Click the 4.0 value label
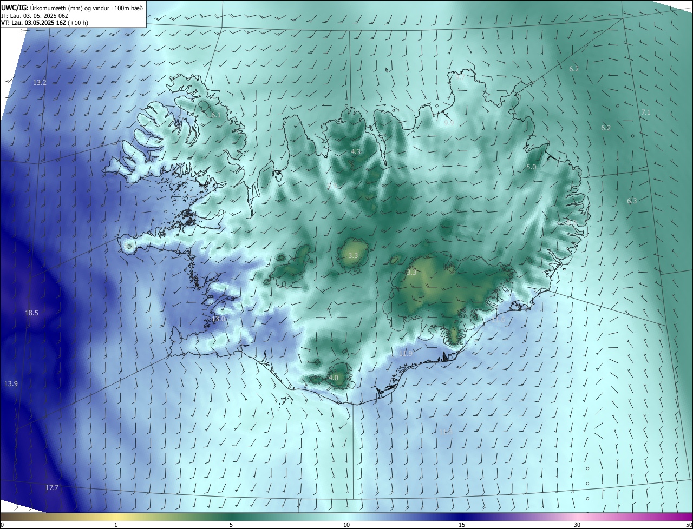The image size is (693, 529). click(x=334, y=378)
